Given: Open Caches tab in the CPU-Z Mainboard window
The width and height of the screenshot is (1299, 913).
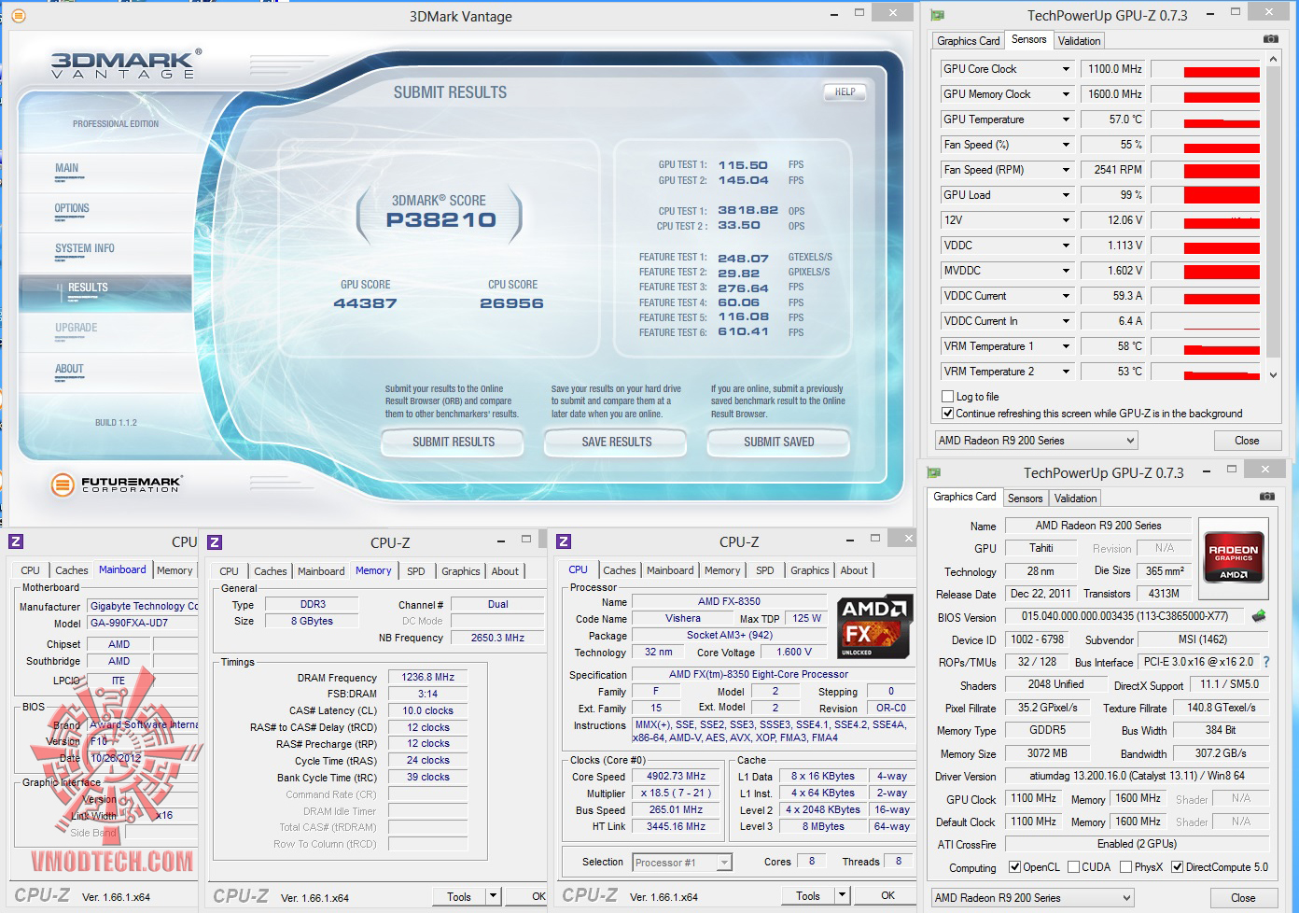Looking at the screenshot, I should [71, 570].
